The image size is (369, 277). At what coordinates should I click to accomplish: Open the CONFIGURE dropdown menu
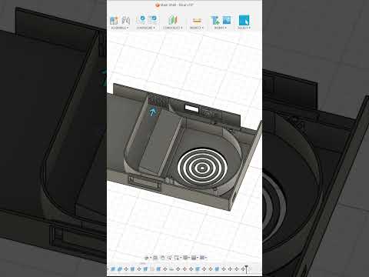tap(146, 28)
